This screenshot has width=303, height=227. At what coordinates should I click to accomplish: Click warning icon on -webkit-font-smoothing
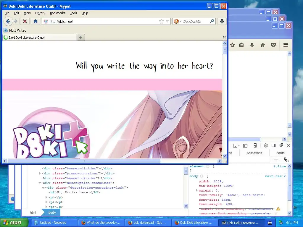278,209
